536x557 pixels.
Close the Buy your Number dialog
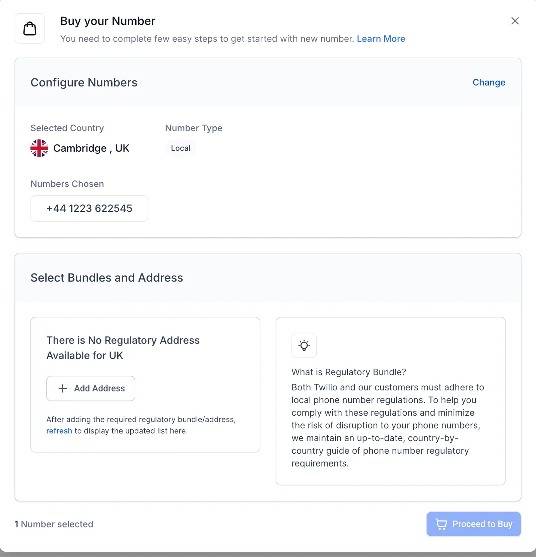(515, 21)
